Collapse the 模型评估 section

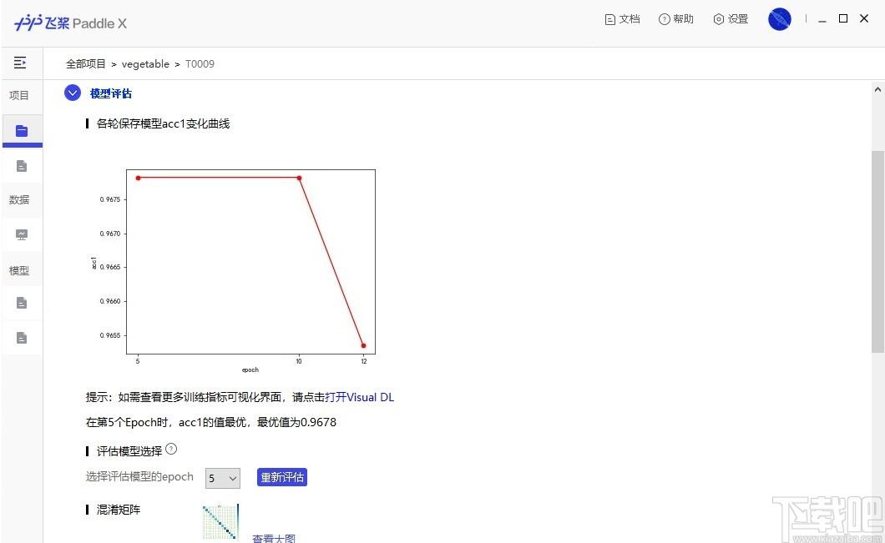(73, 93)
